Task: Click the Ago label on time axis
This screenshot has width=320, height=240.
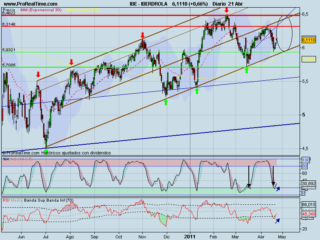Action: point(70,237)
